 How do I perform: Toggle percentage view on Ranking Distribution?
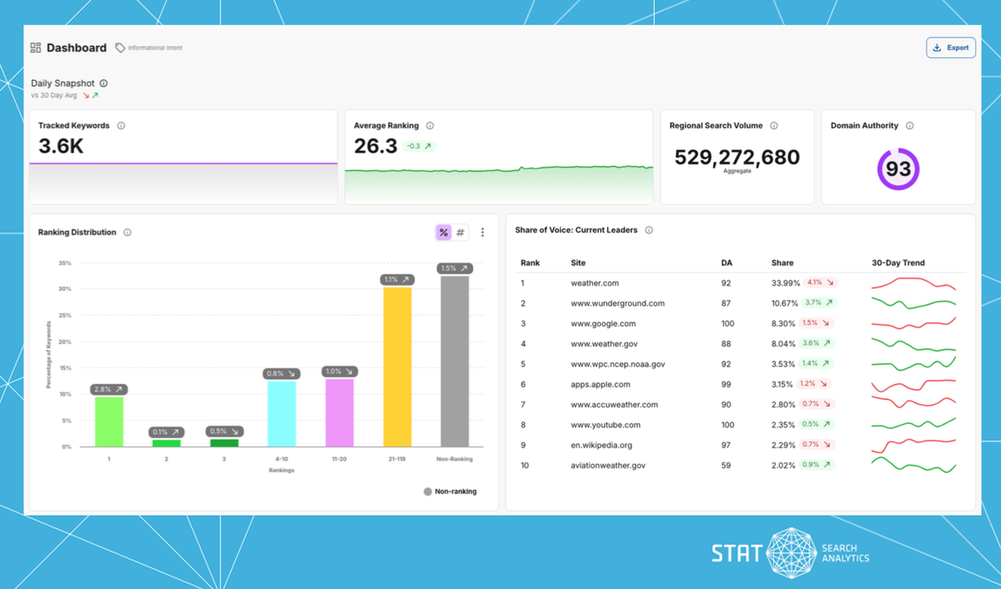tap(443, 232)
